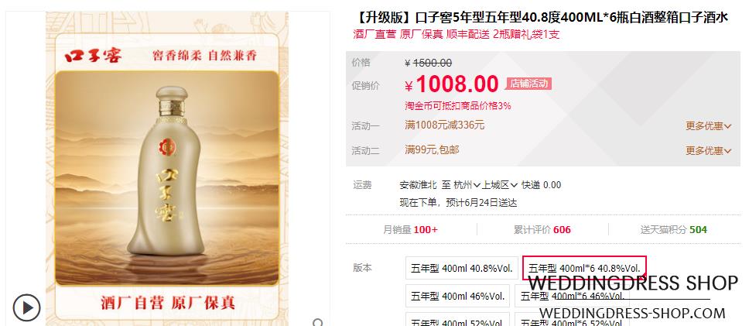Select 五年型 400ml 46%Vol. version
This screenshot has height=326, width=749.
coord(457,296)
